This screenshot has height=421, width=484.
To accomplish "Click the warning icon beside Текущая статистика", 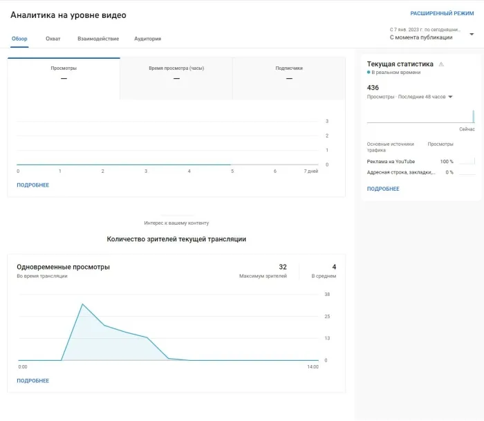I will tap(441, 64).
